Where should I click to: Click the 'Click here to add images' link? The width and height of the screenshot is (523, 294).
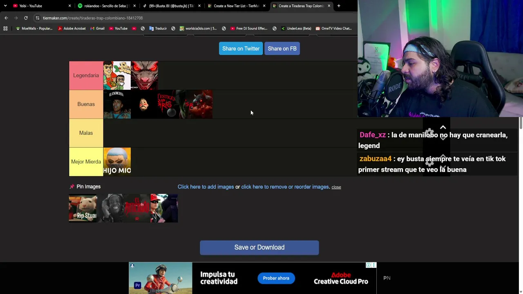206,187
